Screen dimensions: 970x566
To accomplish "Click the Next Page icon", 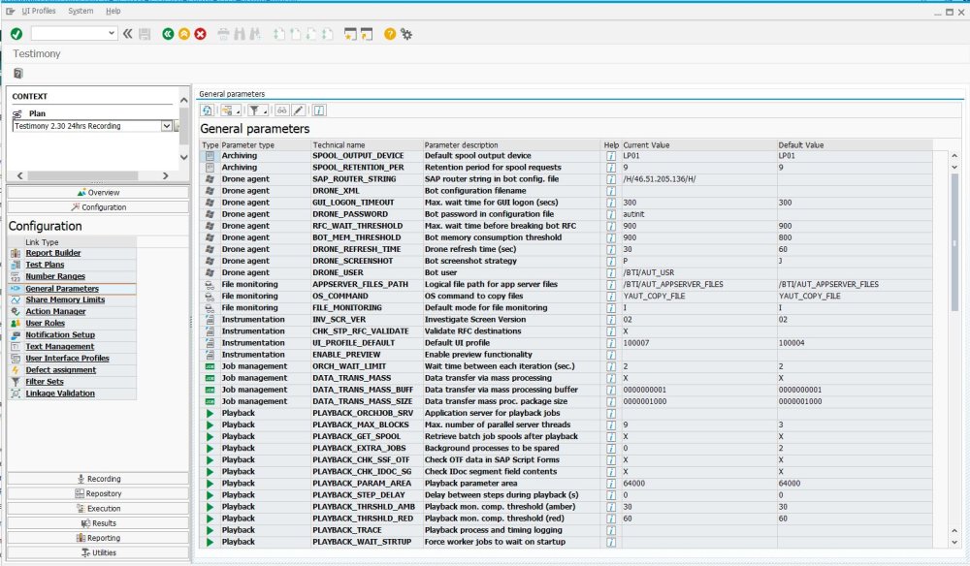I will pos(311,34).
